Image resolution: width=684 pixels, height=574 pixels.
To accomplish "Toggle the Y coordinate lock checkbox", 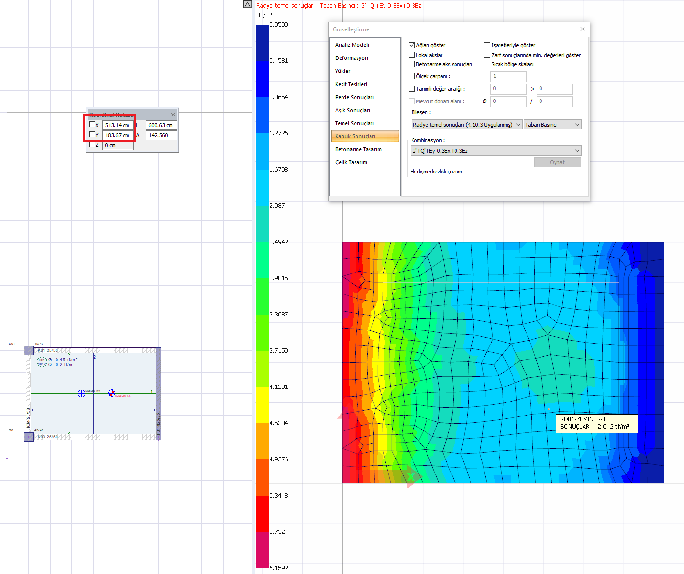I will [92, 134].
